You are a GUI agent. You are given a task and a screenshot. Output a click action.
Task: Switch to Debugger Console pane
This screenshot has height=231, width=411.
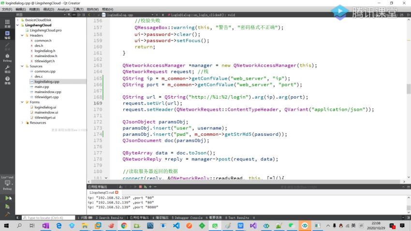point(187,217)
